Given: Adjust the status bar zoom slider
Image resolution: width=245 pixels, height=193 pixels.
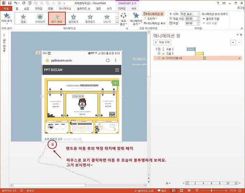Looking at the screenshot, I should (212, 191).
